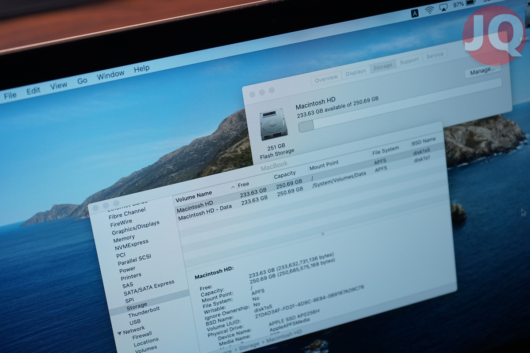Select USB in the sidebar
The image size is (530, 353).
pos(135,322)
